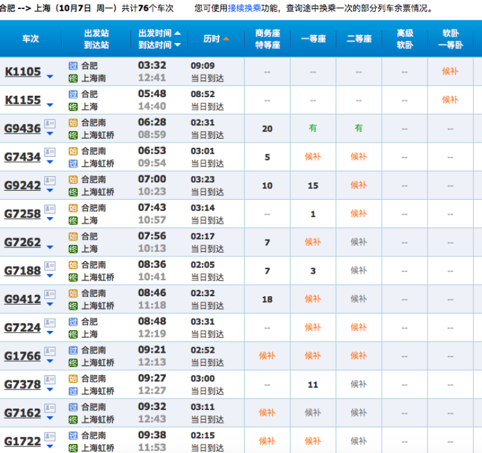Expand the blue arrow under K1155

(50, 105)
